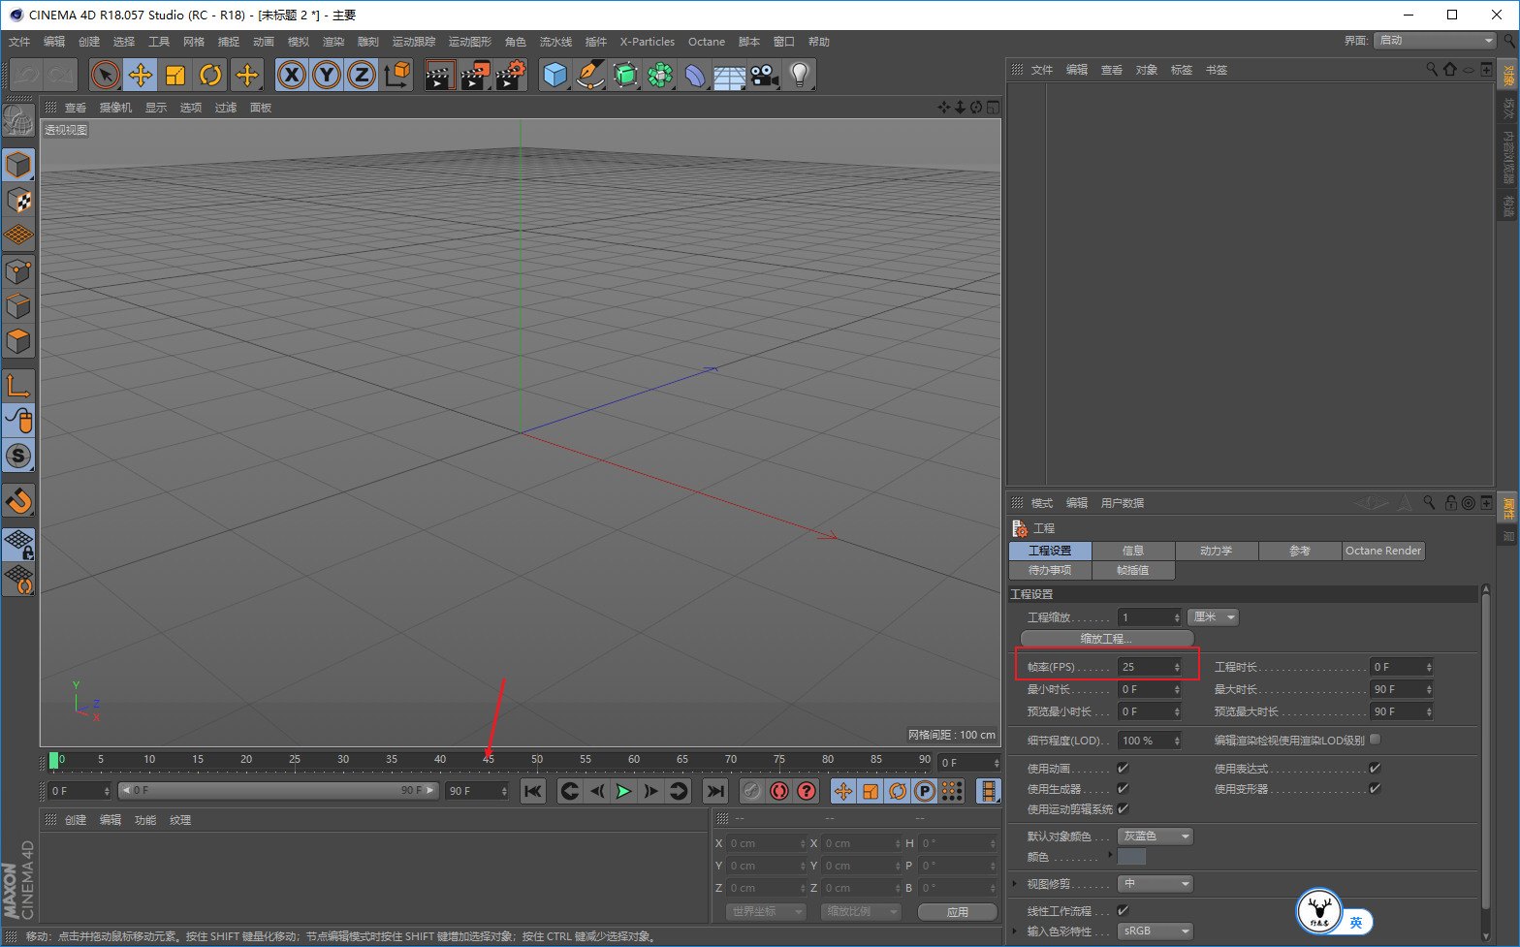
Task: Open the sRGB input color profile dropdown
Action: click(x=1156, y=931)
